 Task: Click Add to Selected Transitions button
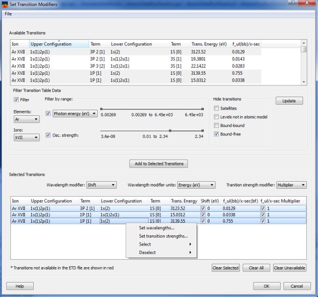pyautogui.click(x=159, y=163)
